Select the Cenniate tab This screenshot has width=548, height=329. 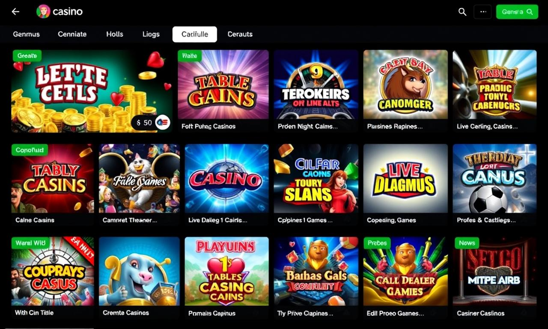pyautogui.click(x=72, y=34)
